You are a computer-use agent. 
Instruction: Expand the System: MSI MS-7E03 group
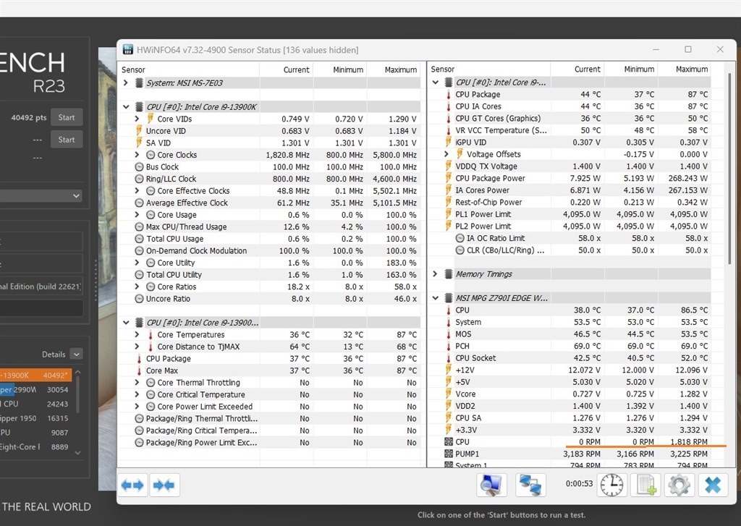[126, 82]
